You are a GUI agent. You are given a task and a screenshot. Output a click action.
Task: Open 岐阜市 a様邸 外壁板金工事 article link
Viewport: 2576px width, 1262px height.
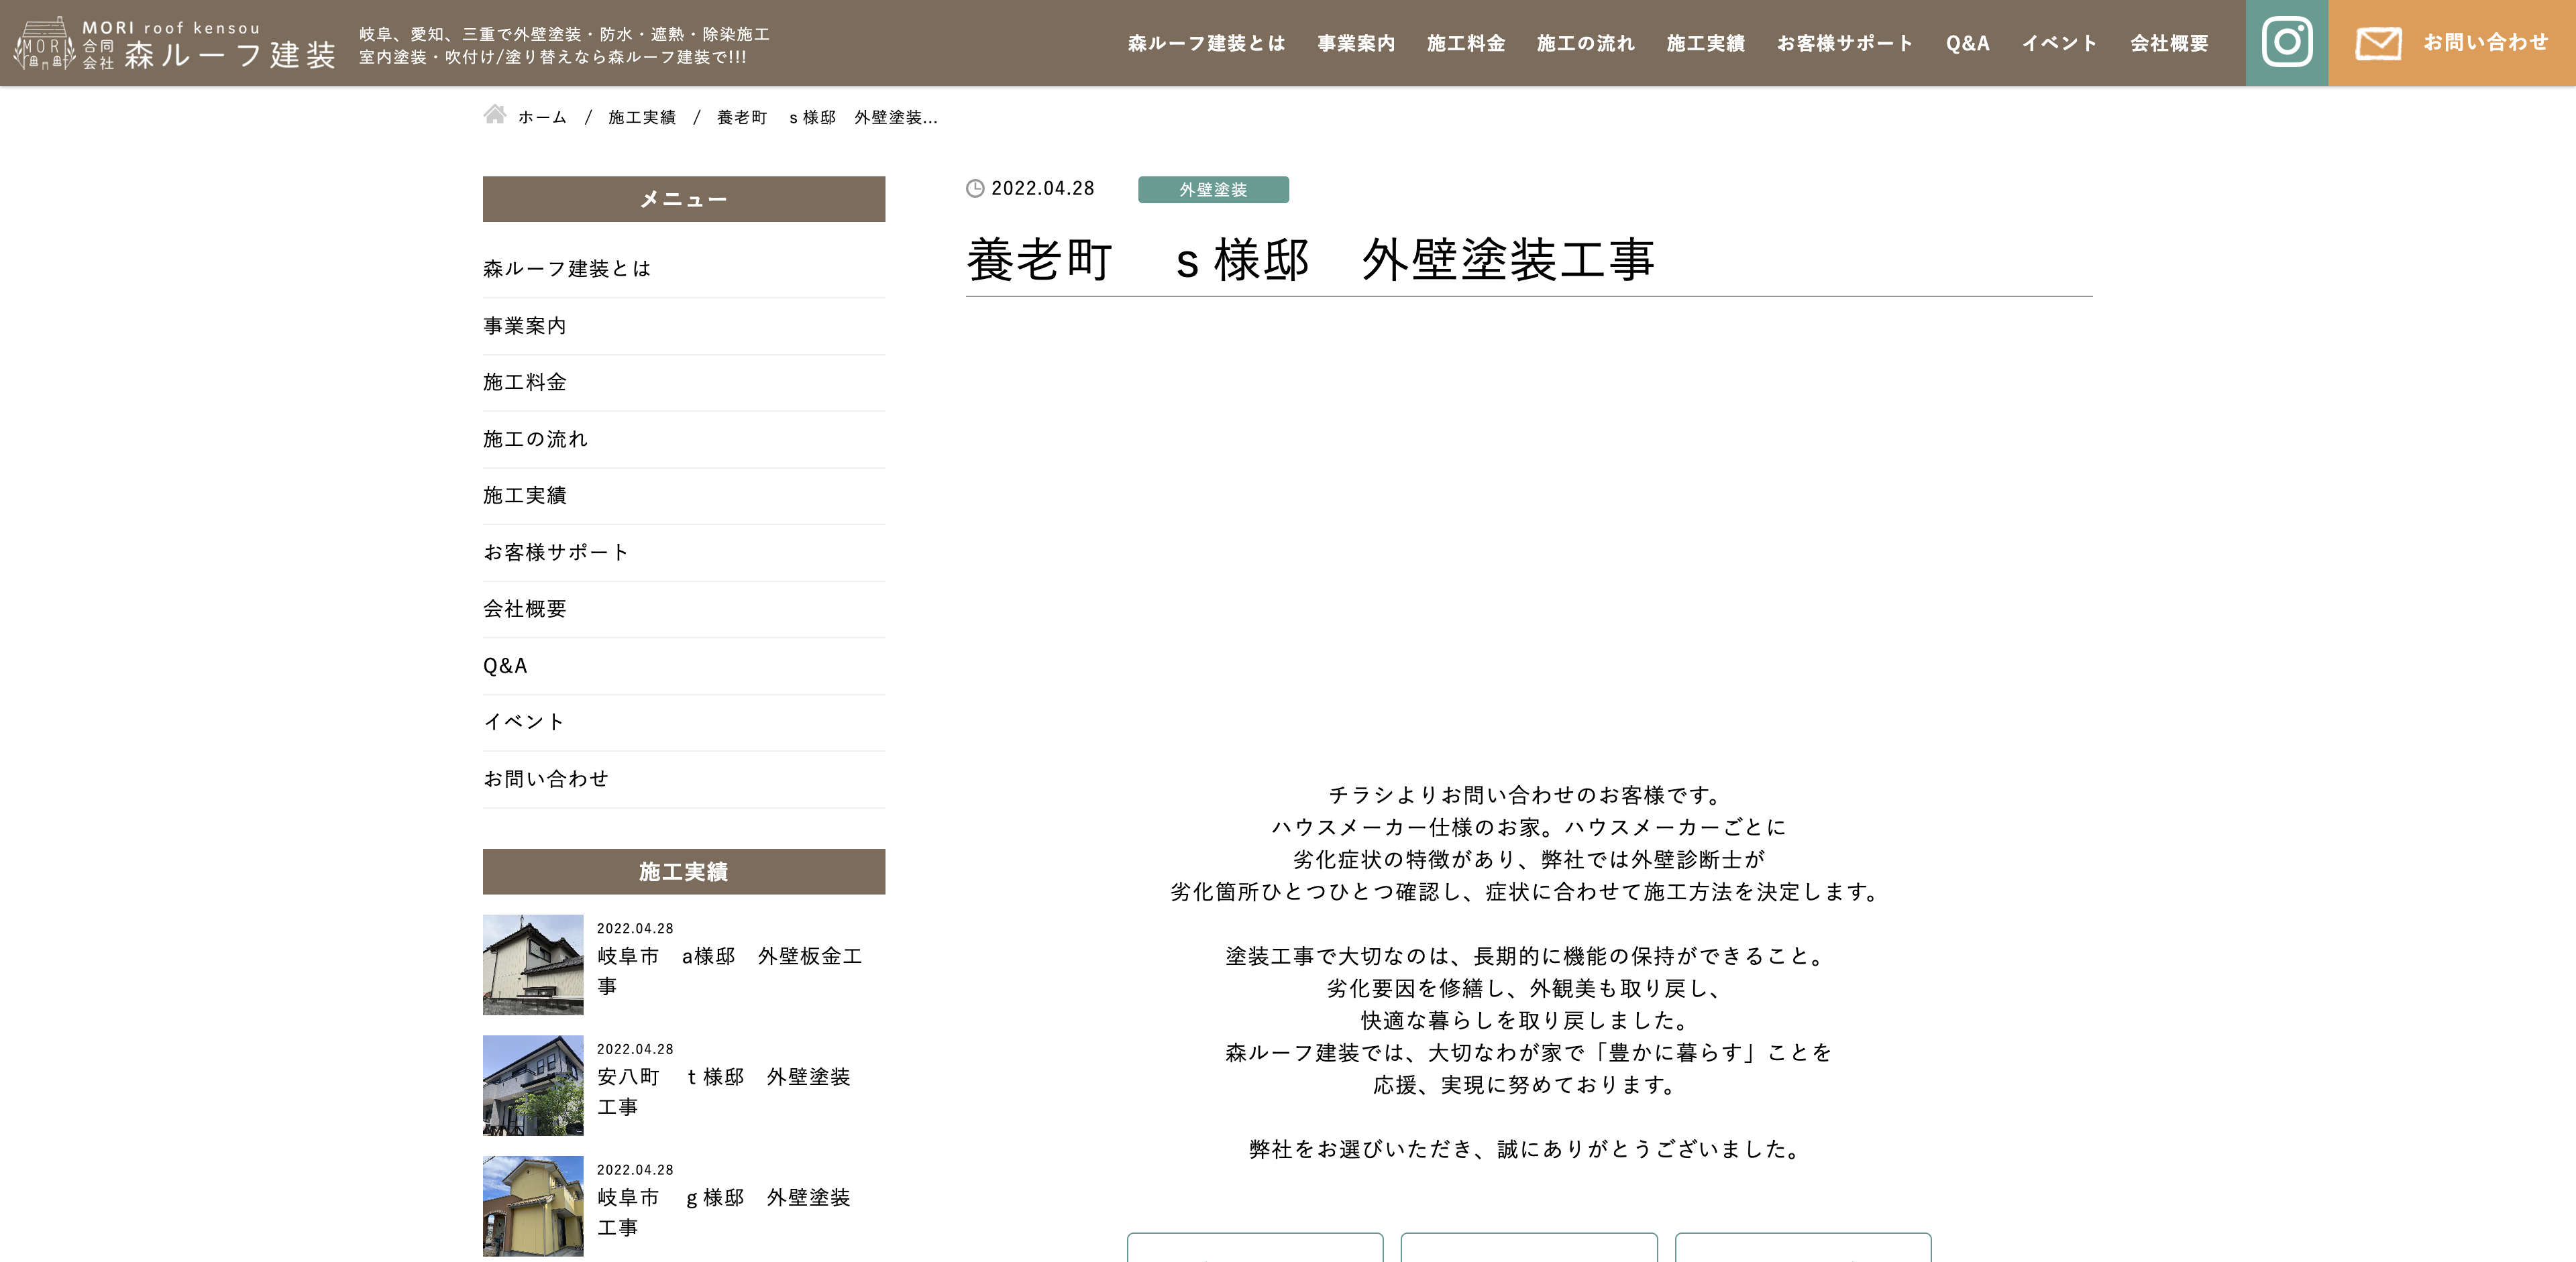730,971
